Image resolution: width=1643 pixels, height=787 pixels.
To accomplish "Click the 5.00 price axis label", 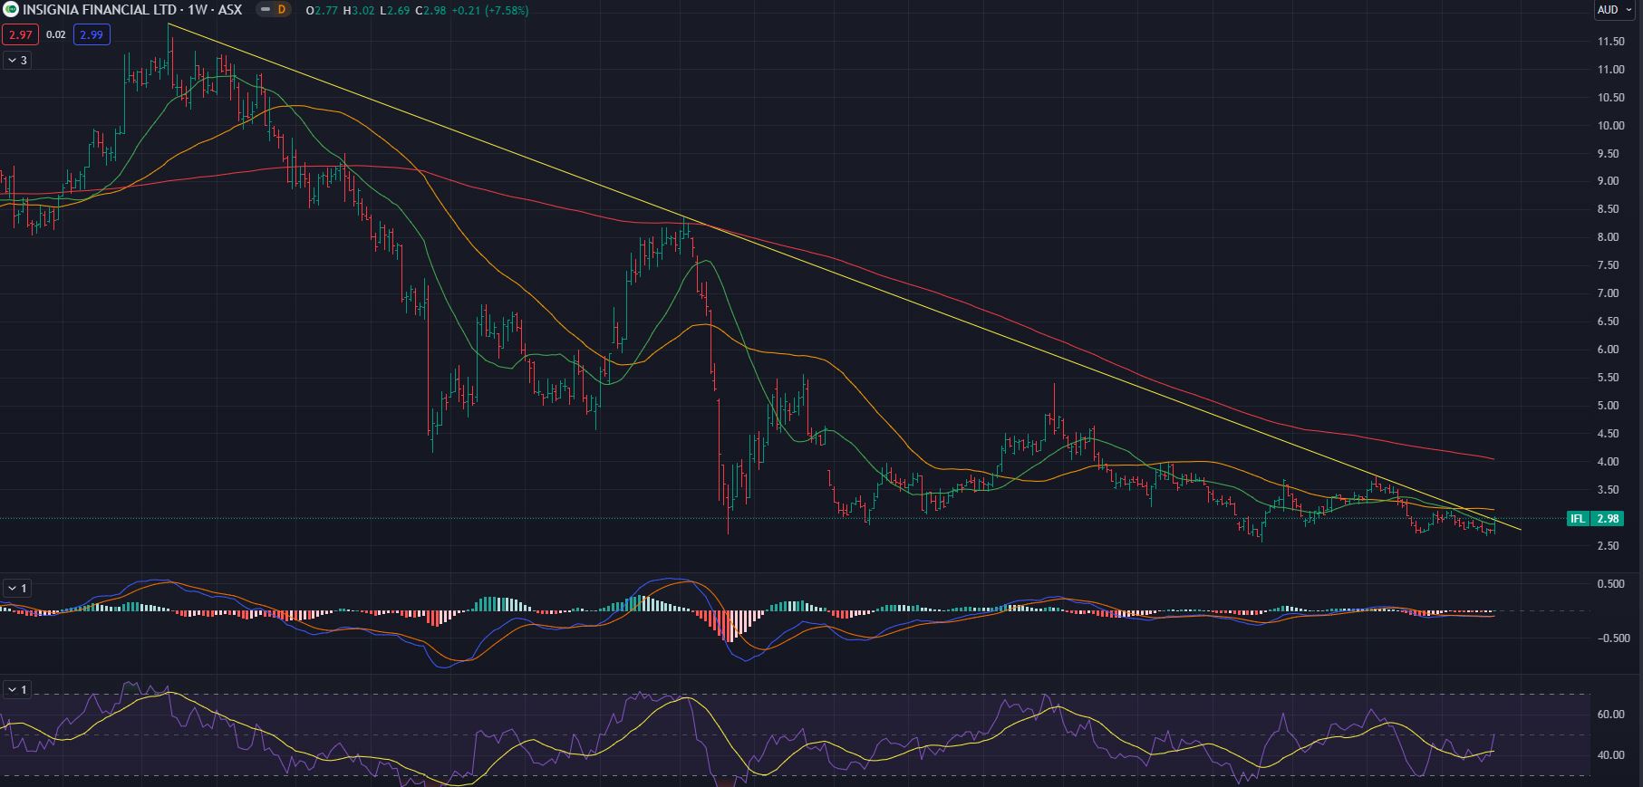I will [1610, 406].
